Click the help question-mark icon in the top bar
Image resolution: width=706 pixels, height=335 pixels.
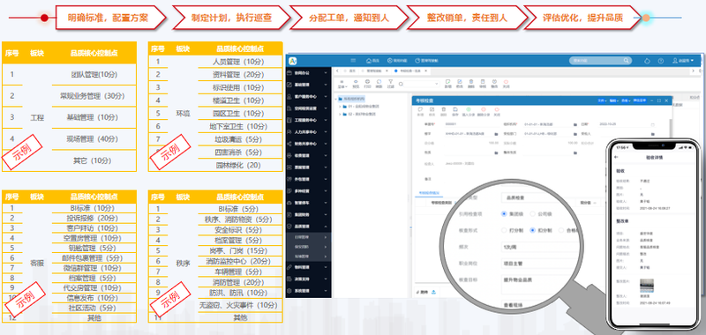[660, 61]
